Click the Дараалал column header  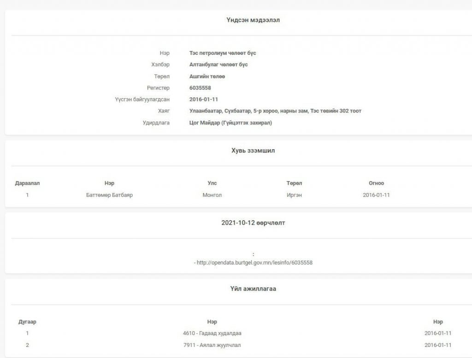(27, 183)
